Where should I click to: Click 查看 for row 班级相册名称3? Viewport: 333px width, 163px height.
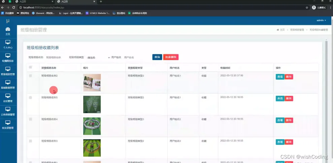[x=280, y=142]
